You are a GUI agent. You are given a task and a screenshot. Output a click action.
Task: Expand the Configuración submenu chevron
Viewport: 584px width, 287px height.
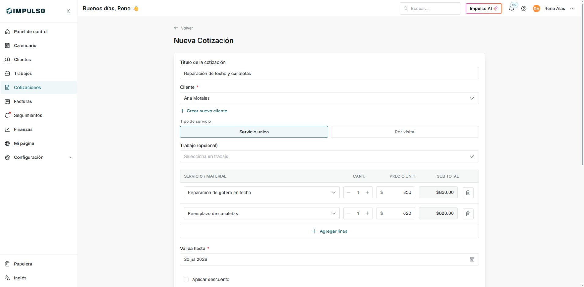[x=71, y=158]
